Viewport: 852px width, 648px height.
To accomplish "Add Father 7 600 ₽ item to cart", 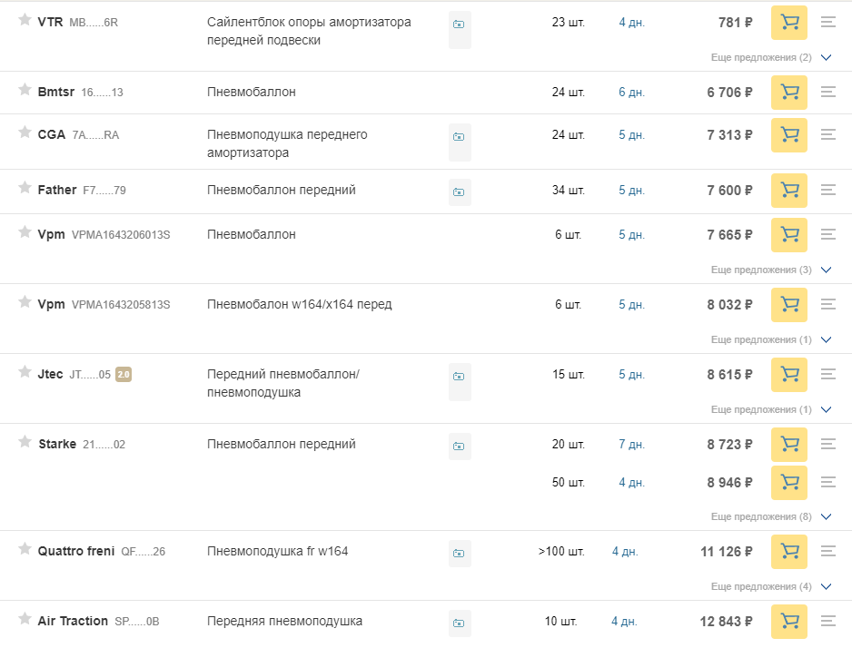I will point(789,191).
